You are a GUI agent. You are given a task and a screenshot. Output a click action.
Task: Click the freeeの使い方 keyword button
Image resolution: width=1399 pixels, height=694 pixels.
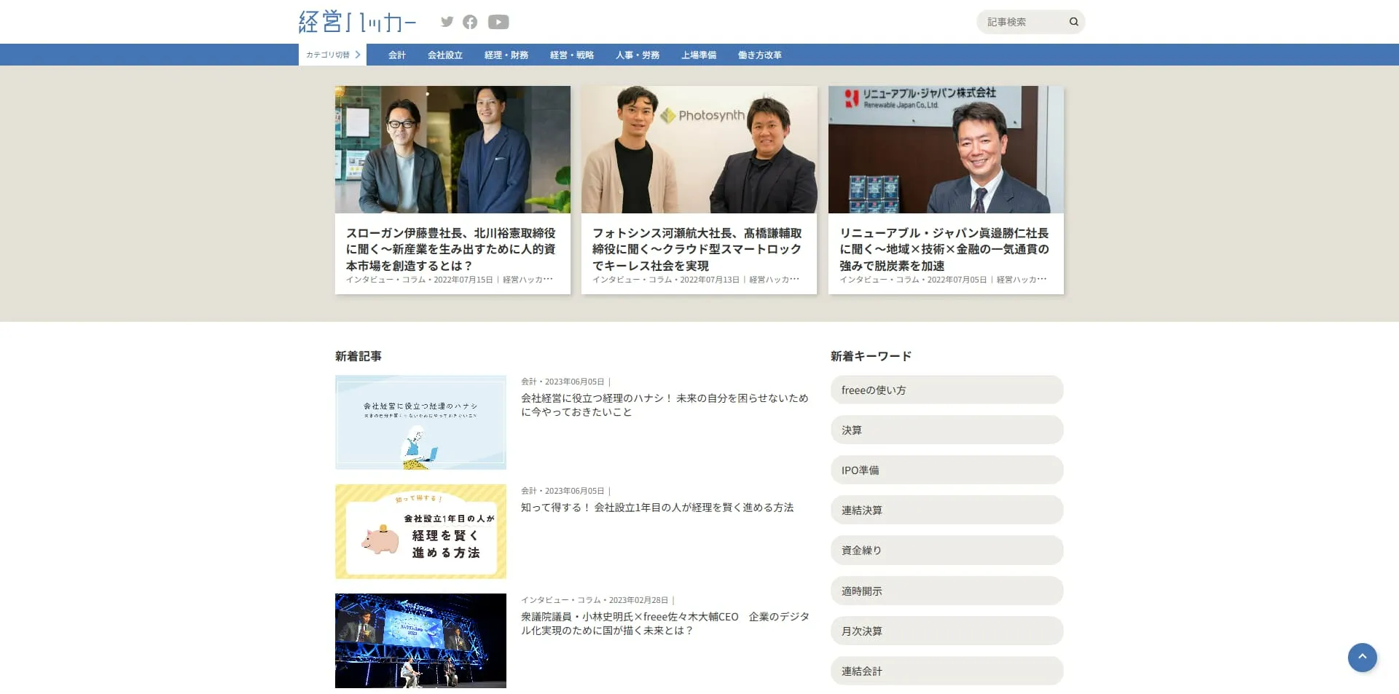point(947,390)
